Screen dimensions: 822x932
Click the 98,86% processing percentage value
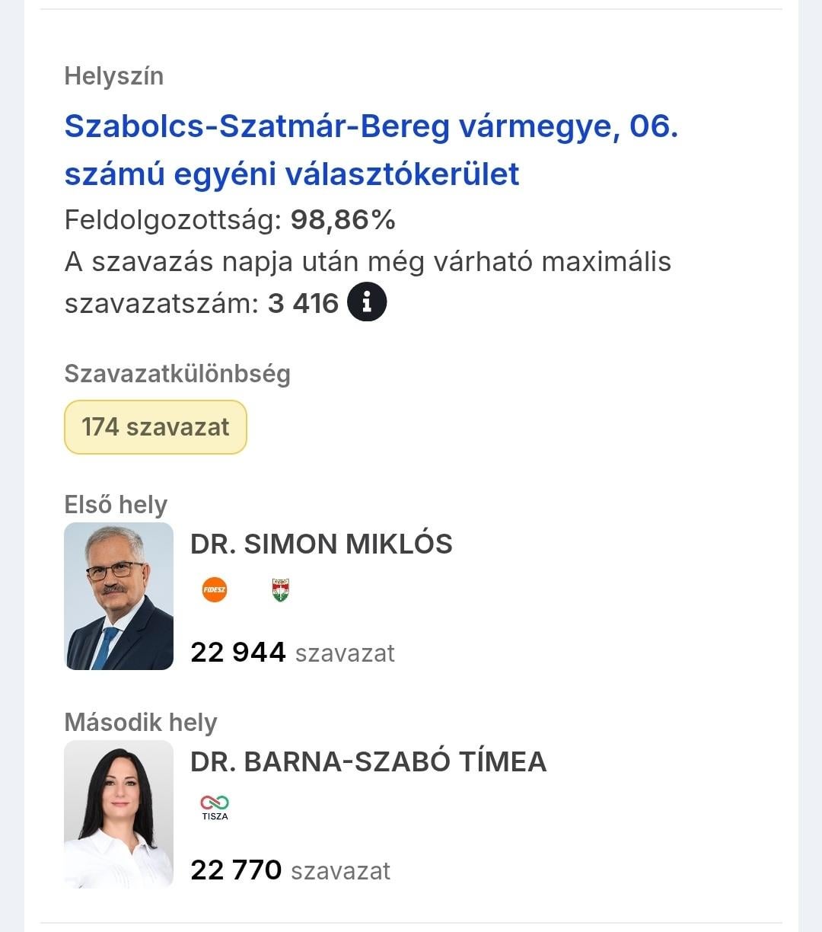coord(343,220)
